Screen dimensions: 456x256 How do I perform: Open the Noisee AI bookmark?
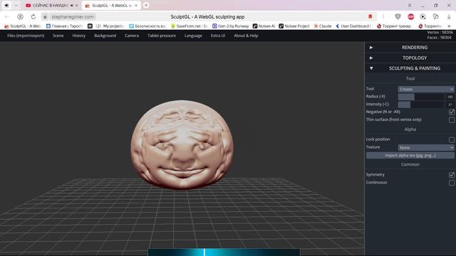264,26
